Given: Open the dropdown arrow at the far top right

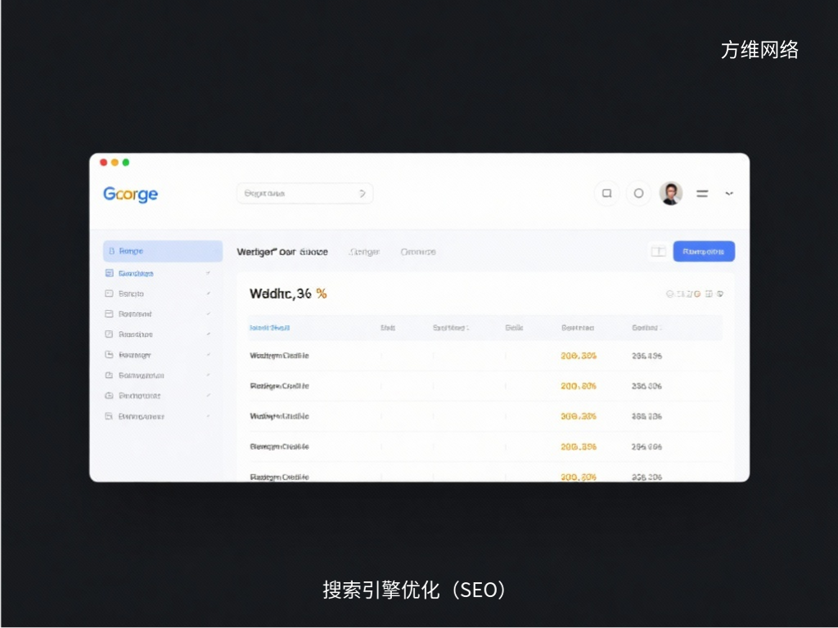Looking at the screenshot, I should [728, 194].
